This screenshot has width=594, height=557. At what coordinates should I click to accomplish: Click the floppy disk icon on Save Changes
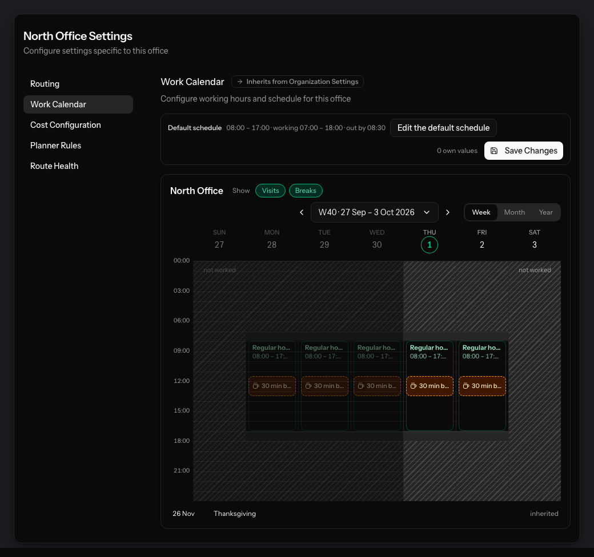coord(494,151)
